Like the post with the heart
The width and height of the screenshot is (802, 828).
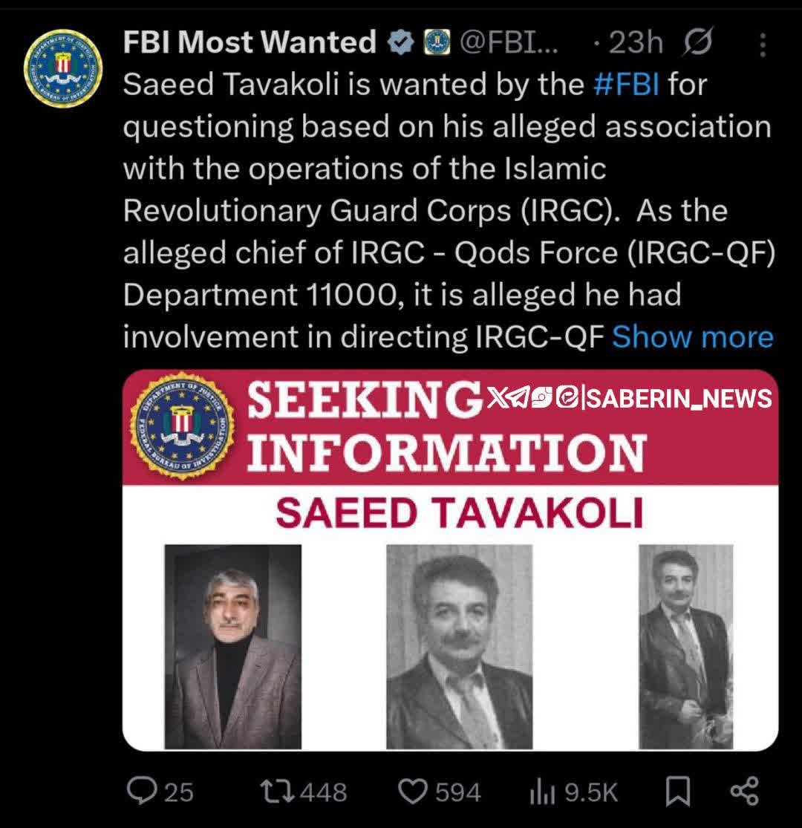[413, 792]
